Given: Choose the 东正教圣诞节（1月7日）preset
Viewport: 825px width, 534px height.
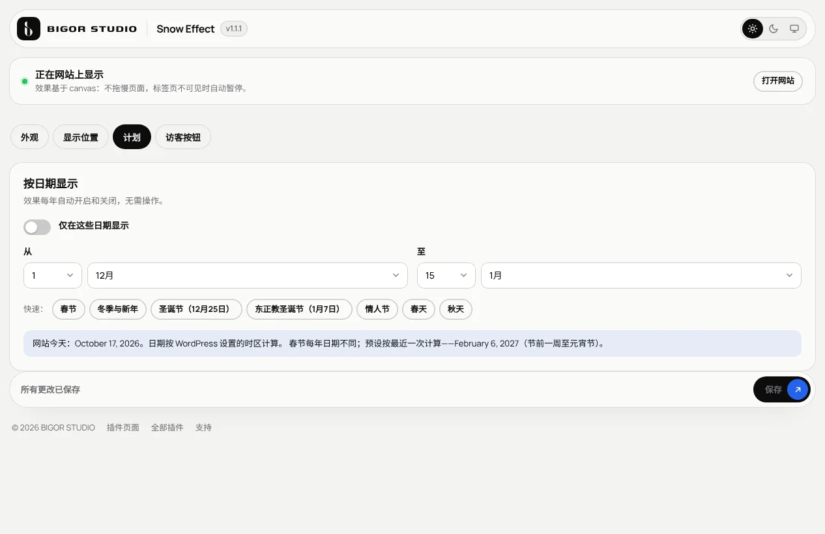Looking at the screenshot, I should tap(299, 309).
